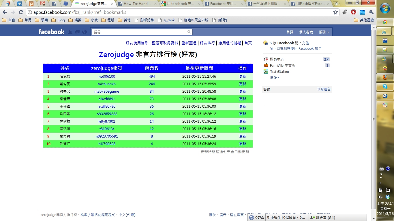Open the 帳號 account dropdown

point(324,32)
